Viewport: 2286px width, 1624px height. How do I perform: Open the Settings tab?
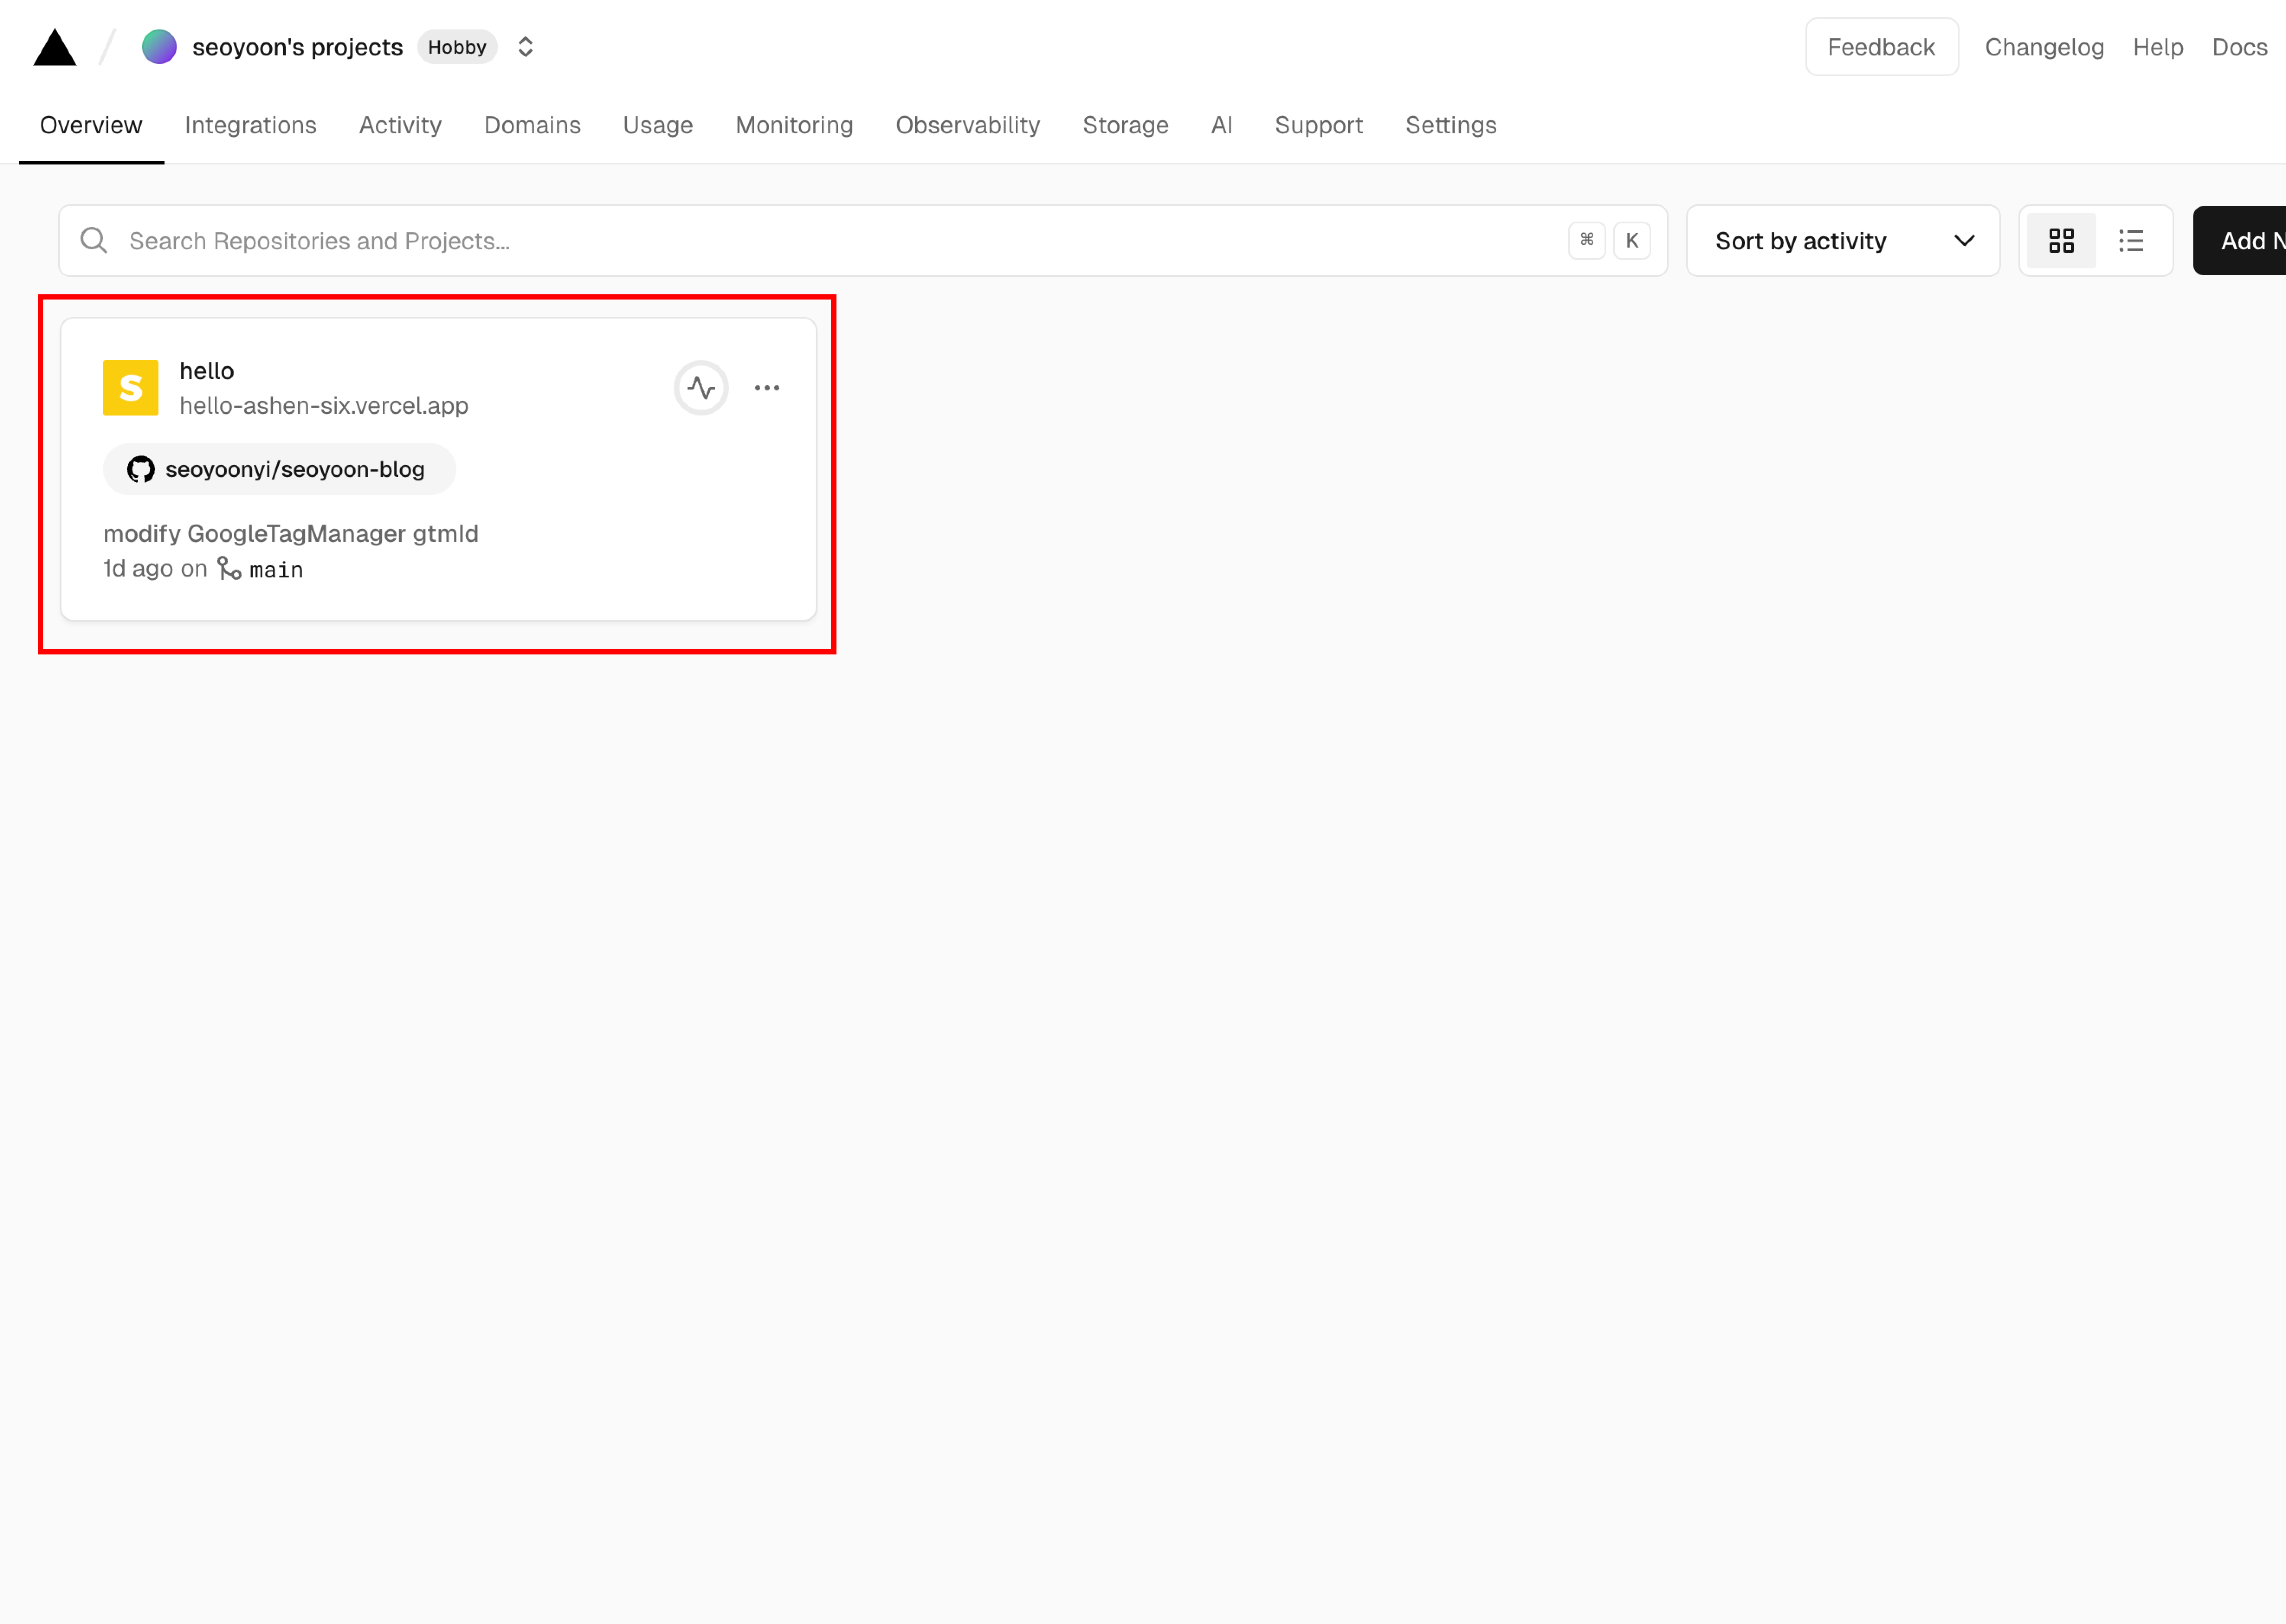1451,125
